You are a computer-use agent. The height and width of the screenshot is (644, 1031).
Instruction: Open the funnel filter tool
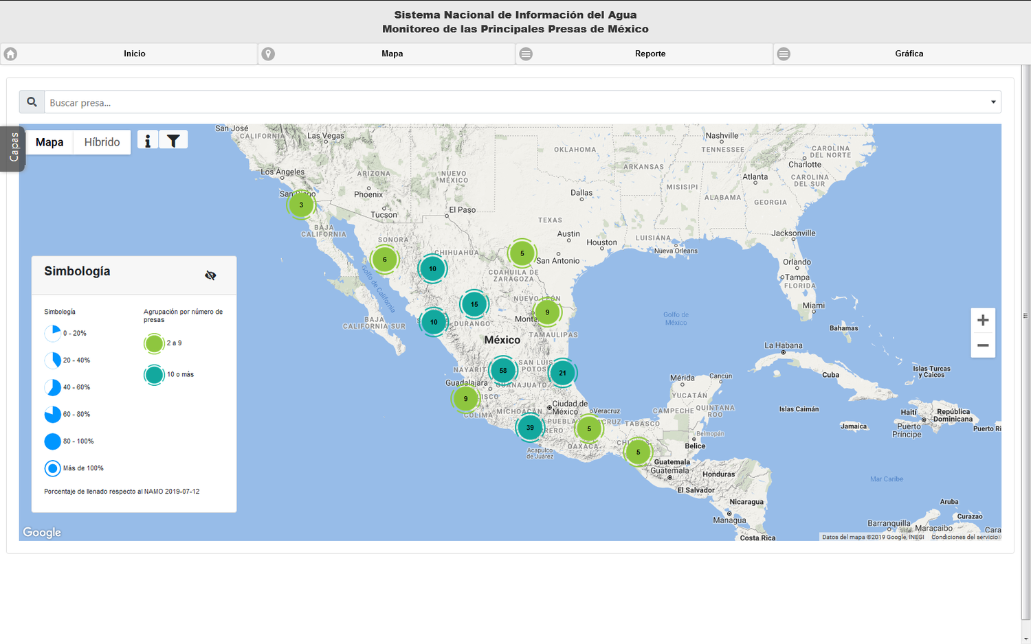[x=173, y=141]
